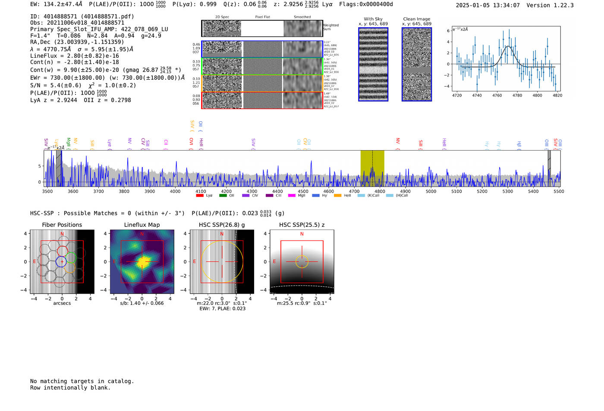Image resolution: width=604 pixels, height=411 pixels.
Task: Select the red-bordered fiber spectrum row
Action: tap(262, 100)
